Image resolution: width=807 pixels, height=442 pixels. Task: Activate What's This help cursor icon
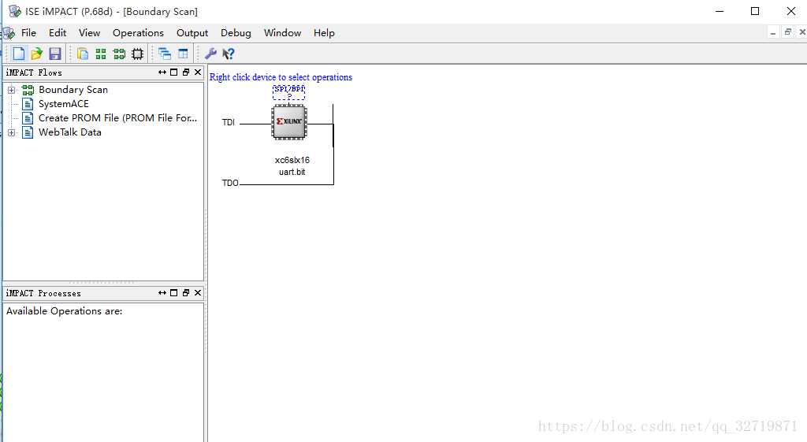click(229, 54)
